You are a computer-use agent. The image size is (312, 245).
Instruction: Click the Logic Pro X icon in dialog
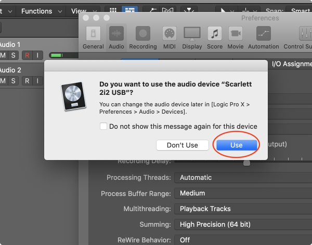pyautogui.click(x=73, y=96)
